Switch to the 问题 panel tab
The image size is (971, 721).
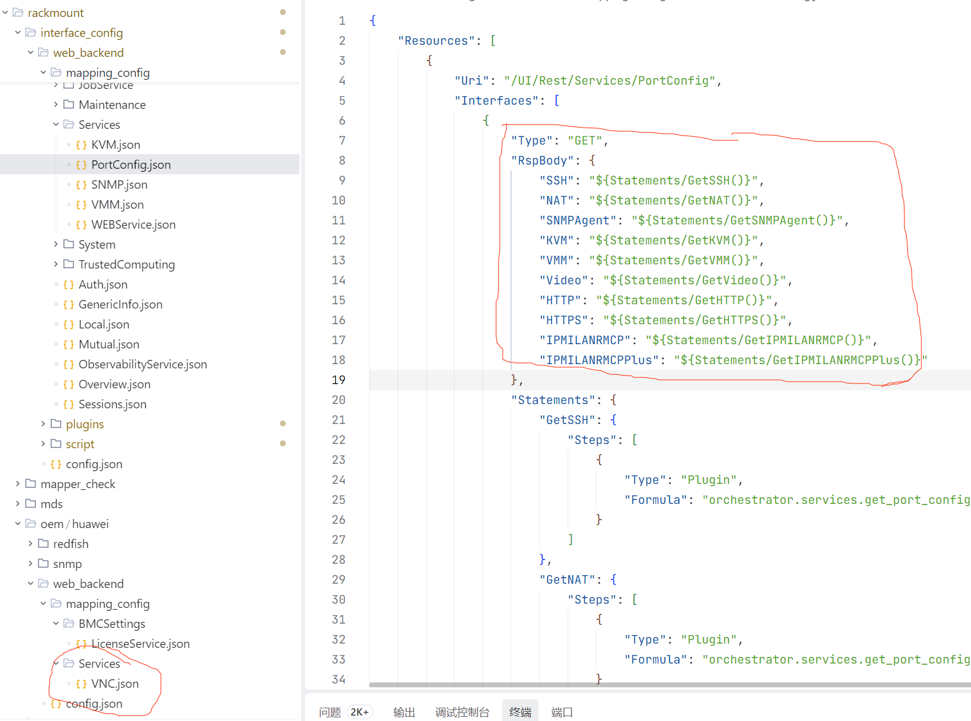[x=330, y=712]
